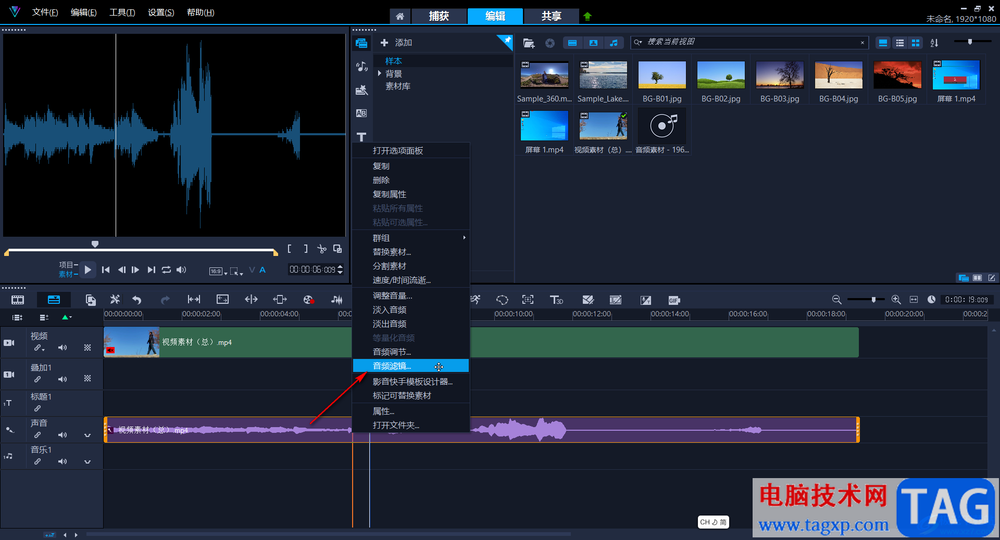
Task: Jump to start of clip in preview
Action: coord(106,270)
